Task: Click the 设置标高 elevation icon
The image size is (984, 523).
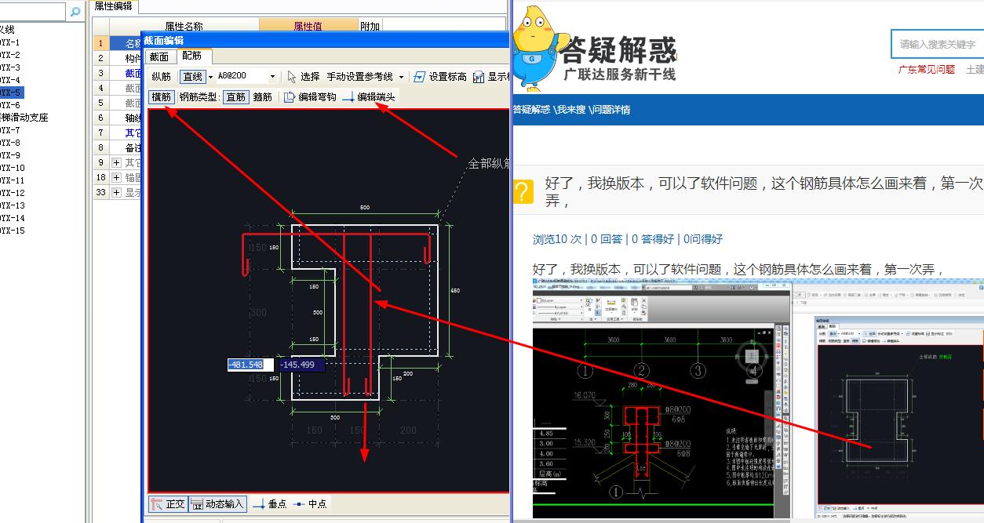Action: point(420,77)
